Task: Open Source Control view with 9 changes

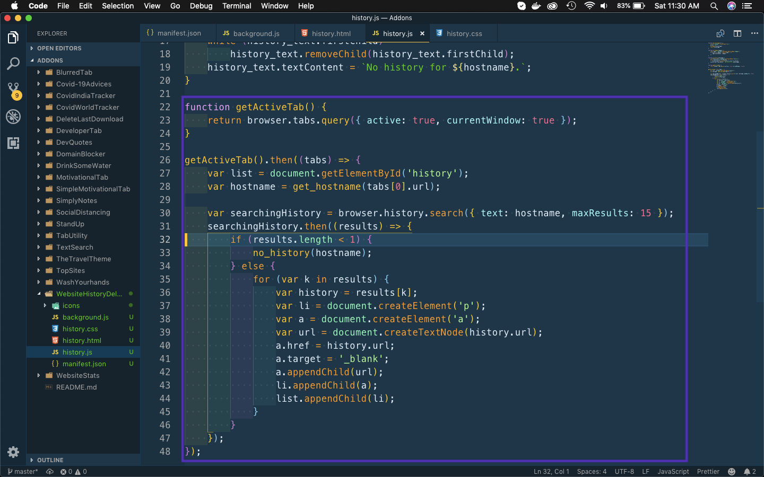Action: pyautogui.click(x=13, y=90)
